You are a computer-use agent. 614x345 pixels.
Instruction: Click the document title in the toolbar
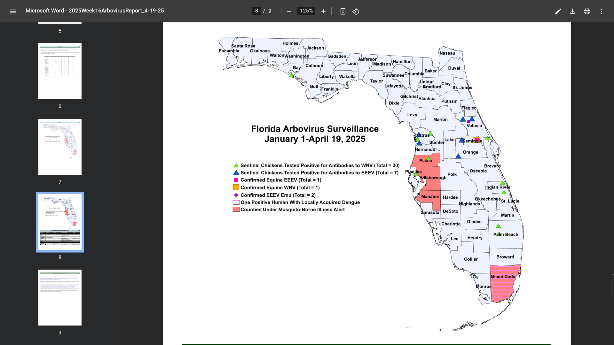[95, 11]
